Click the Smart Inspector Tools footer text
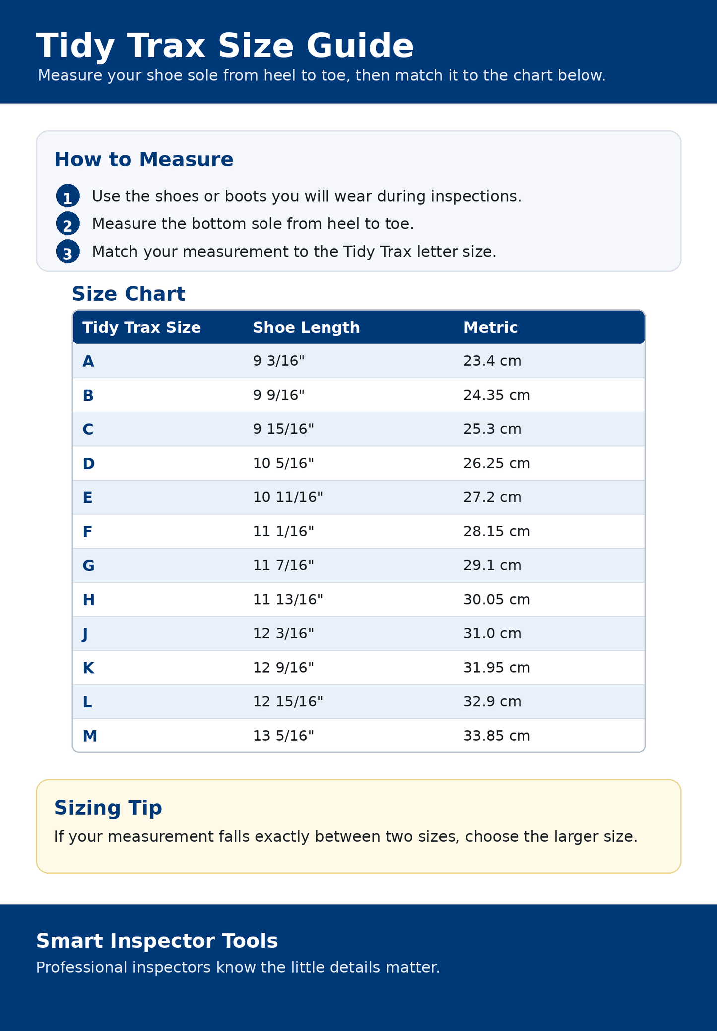717x1031 pixels. 157,941
